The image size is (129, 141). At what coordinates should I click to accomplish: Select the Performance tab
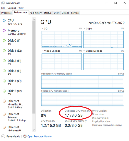21,13
